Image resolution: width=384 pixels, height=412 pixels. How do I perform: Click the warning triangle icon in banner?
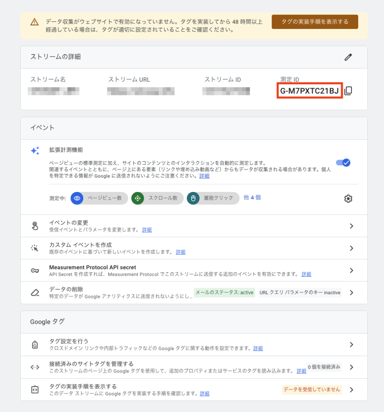(x=34, y=22)
